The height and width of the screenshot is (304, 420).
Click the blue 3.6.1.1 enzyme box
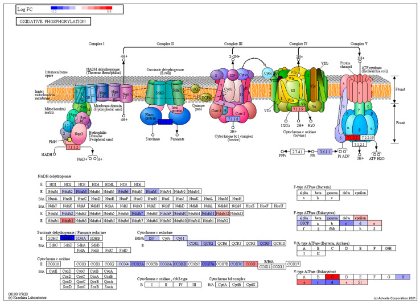(x=325, y=151)
